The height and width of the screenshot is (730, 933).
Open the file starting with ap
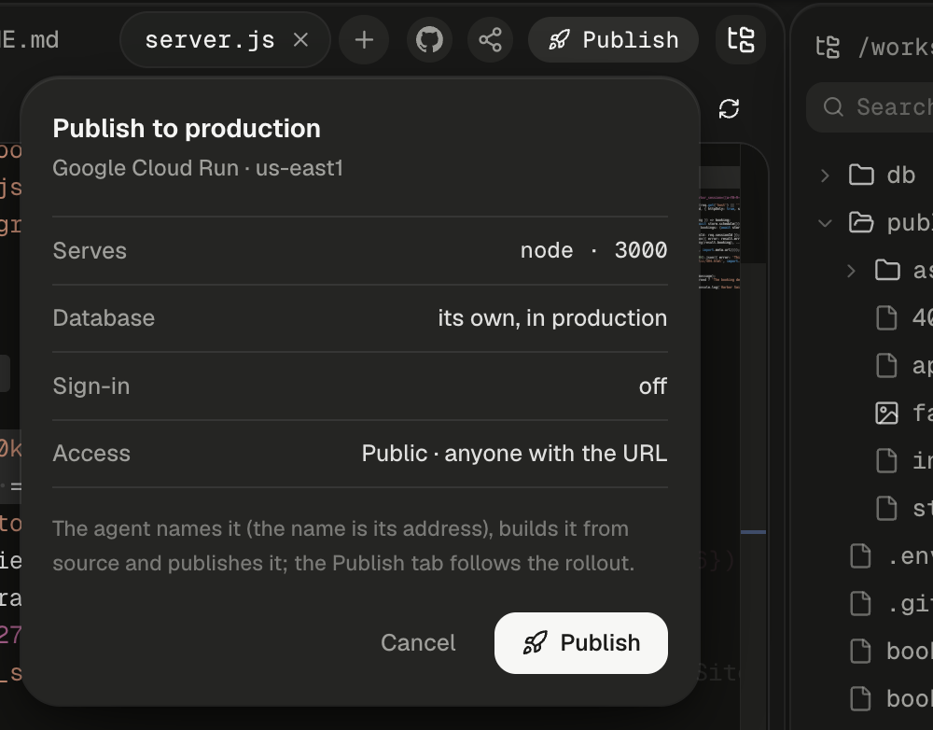(x=905, y=365)
